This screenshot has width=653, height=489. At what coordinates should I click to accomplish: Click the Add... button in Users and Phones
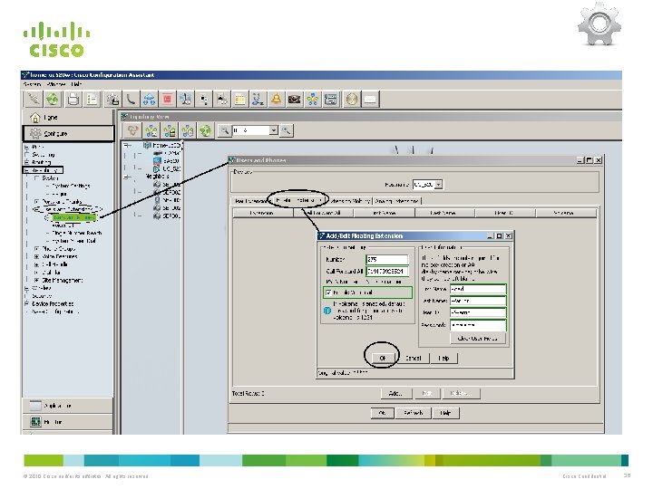click(x=395, y=393)
